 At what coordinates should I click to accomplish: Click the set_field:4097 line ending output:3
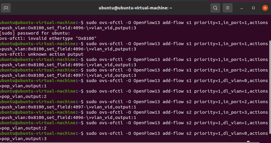68,75
